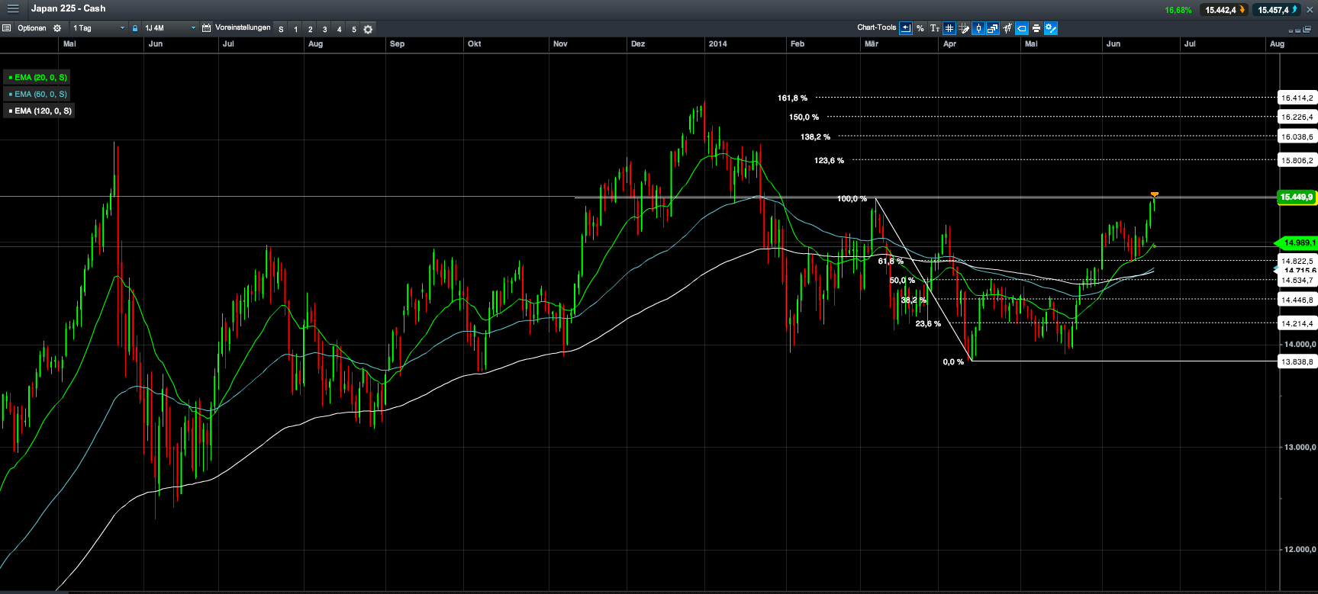Click the calendar icon before Voreinstellungen
The height and width of the screenshot is (594, 1318).
point(206,28)
